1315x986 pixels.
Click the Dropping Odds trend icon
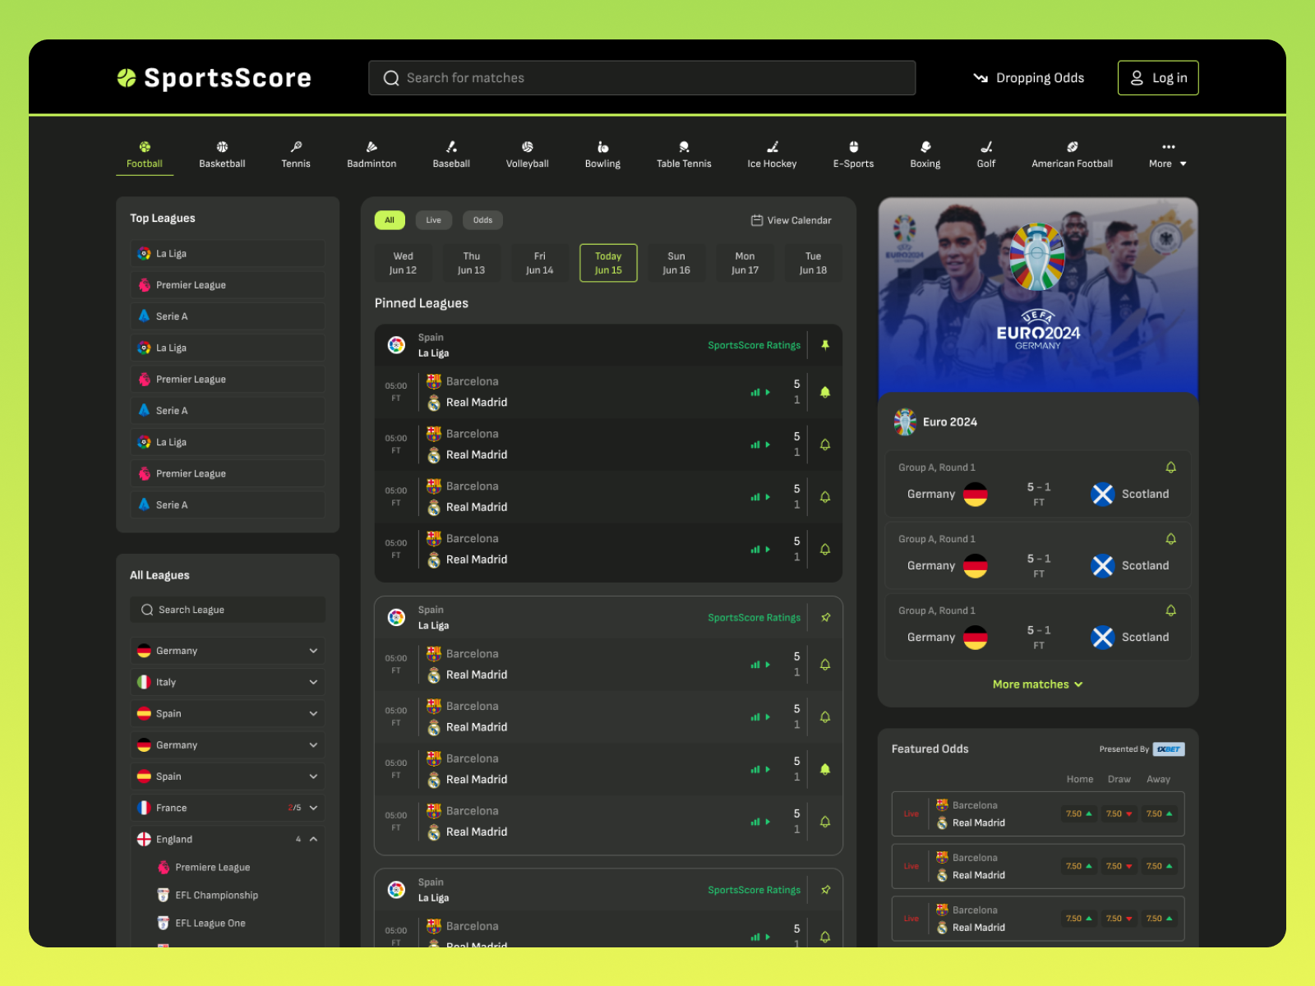[x=980, y=78]
